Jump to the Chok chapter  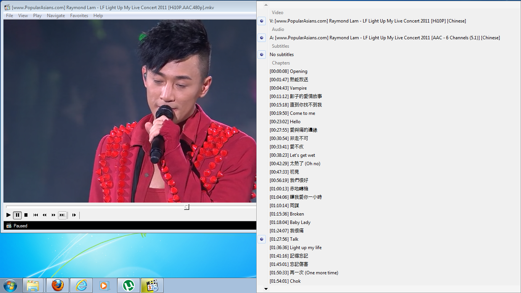pos(389,281)
